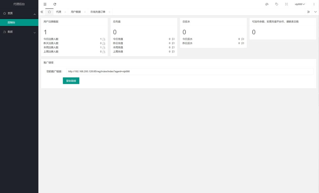This screenshot has width=319, height=193.
Task: Click the home tab icon
Action: 49,12
